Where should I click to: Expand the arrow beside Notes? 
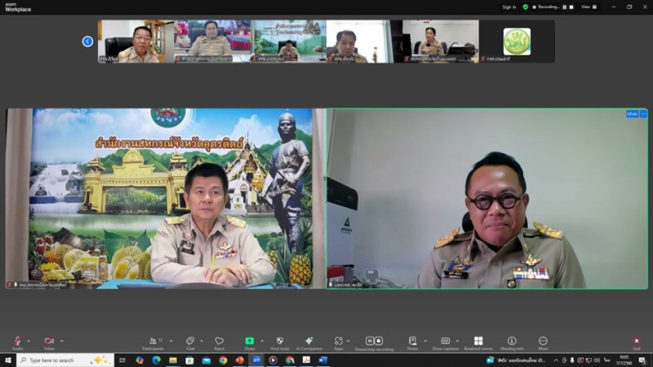click(425, 341)
